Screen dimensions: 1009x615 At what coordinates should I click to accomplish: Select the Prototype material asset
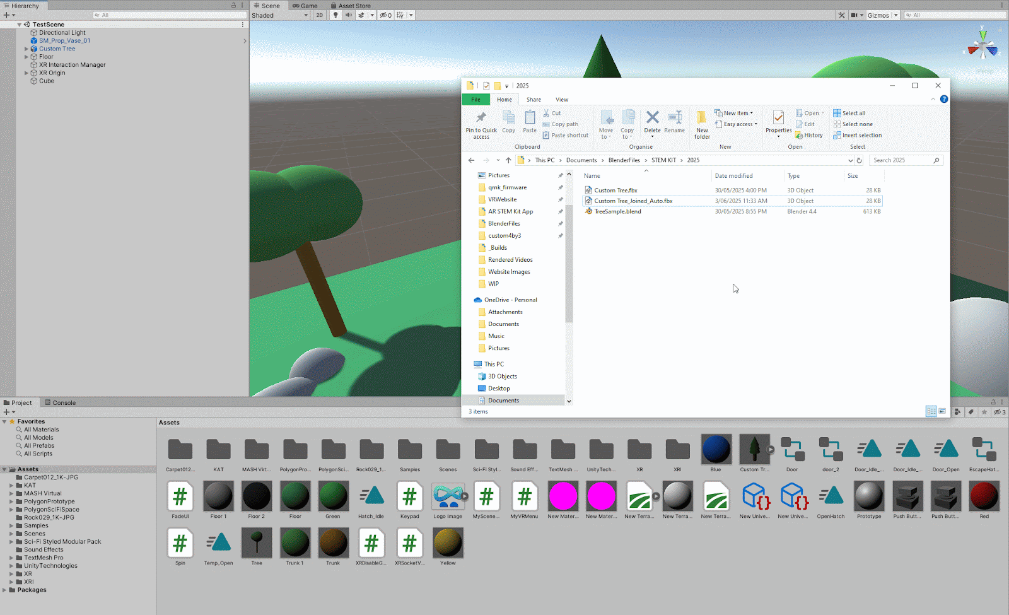click(x=869, y=500)
